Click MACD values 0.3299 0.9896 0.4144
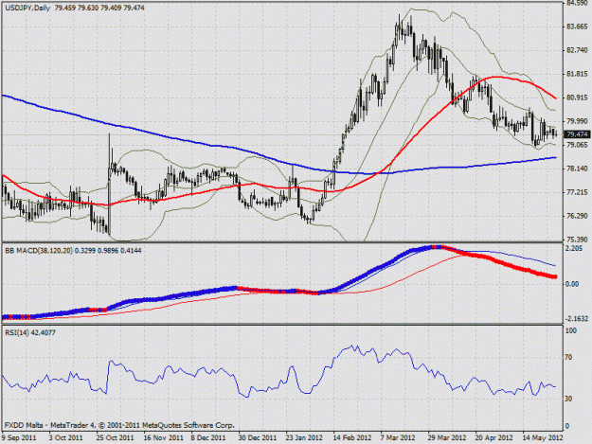This screenshot has height=444, width=592. 108,250
